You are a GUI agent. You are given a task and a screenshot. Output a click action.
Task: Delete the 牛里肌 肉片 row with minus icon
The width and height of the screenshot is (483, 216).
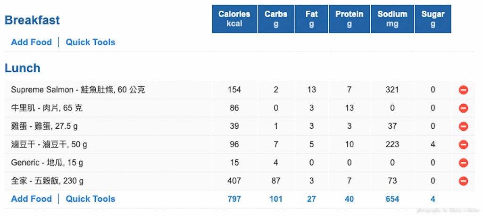pyautogui.click(x=463, y=108)
